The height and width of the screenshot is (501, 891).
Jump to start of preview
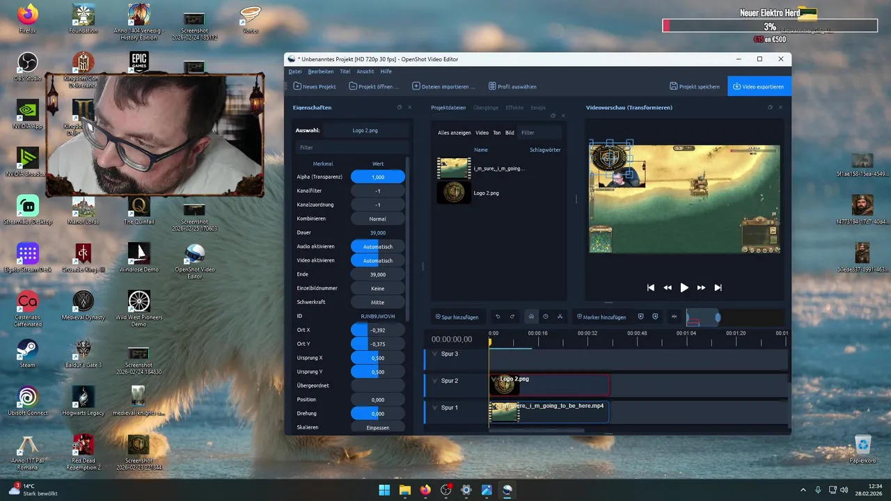[x=651, y=287]
